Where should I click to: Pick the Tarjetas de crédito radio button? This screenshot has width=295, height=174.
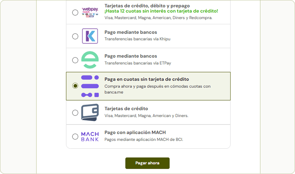[75, 113]
